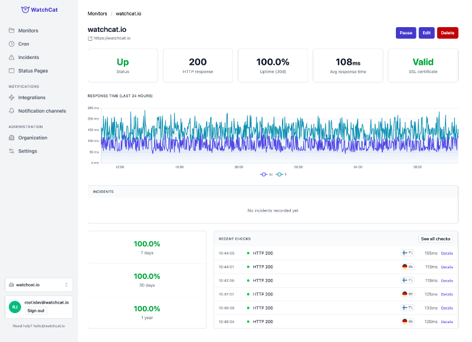This screenshot has width=472, height=342.
Task: Click the Notification channels bell icon
Action: pyautogui.click(x=11, y=111)
